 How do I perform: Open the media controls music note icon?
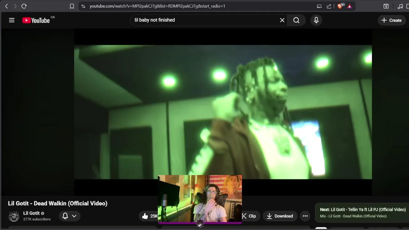pos(400,6)
